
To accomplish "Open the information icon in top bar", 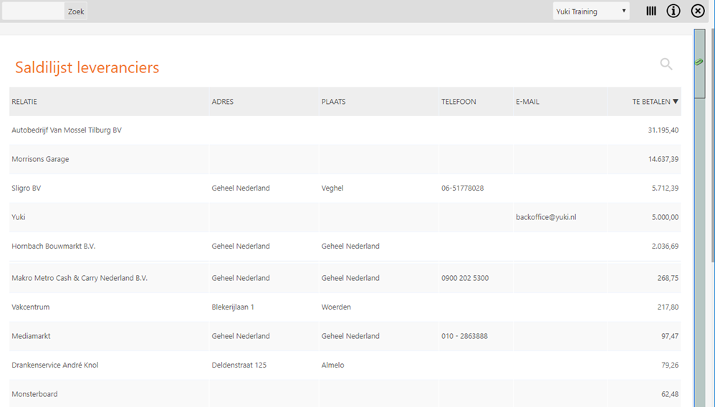I will tap(673, 11).
